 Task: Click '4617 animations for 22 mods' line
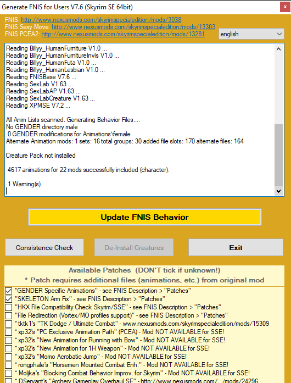[x=88, y=169]
